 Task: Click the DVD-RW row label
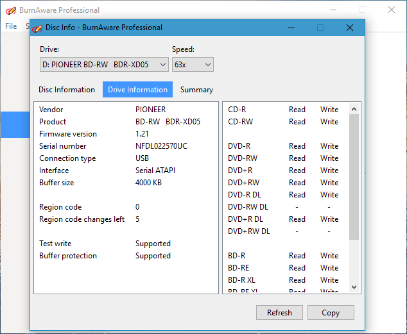coord(243,158)
